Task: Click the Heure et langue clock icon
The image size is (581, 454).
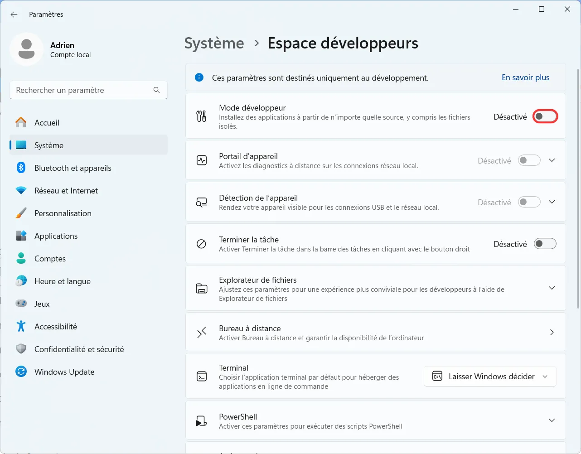Action: [21, 281]
